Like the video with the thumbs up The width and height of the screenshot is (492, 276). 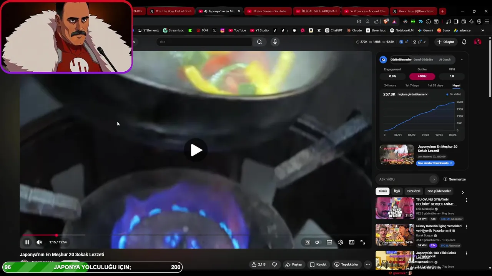(x=259, y=264)
